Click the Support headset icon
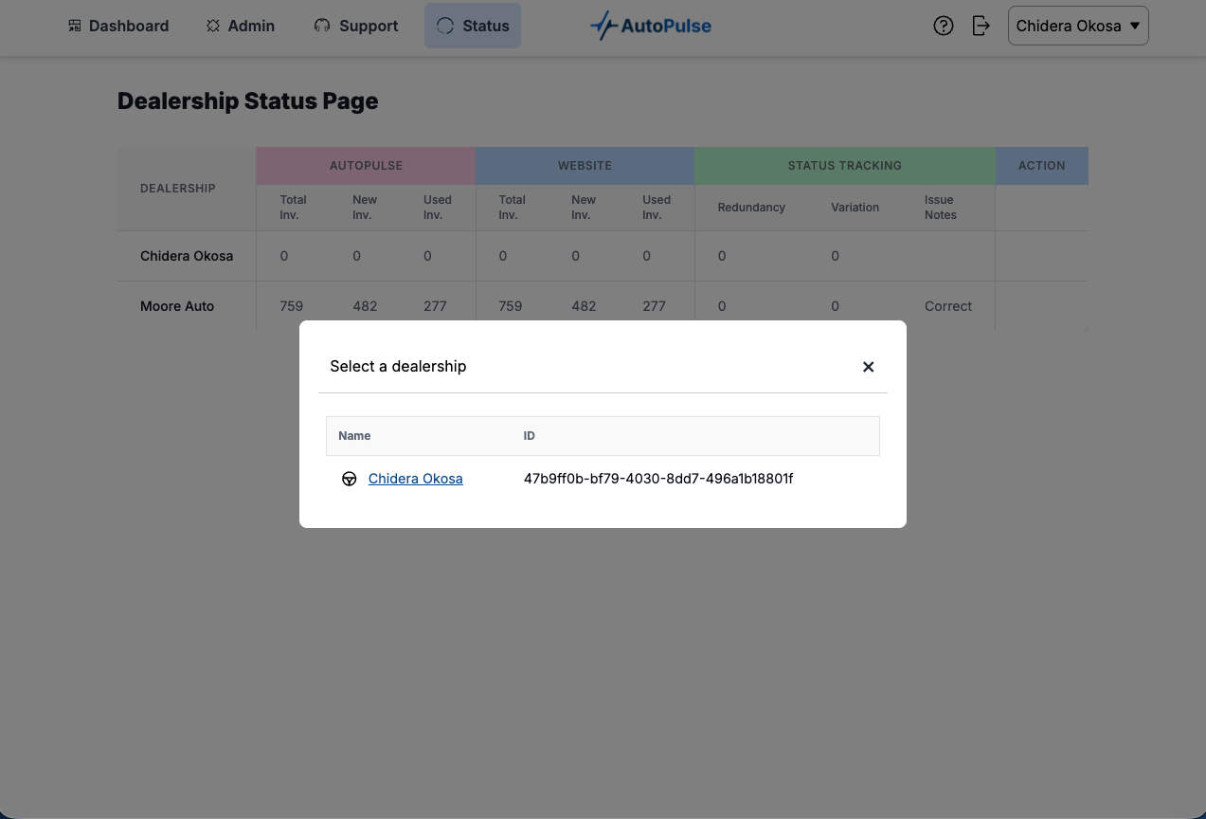This screenshot has width=1206, height=819. tap(322, 27)
